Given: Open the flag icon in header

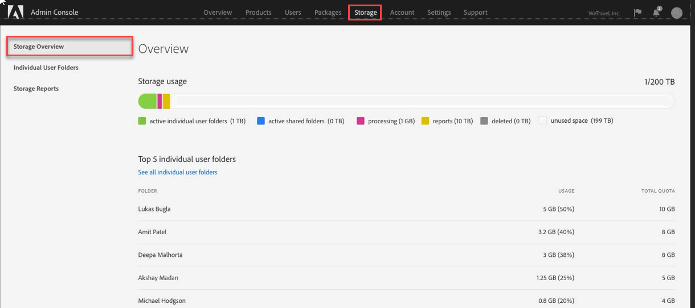Looking at the screenshot, I should pyautogui.click(x=637, y=13).
